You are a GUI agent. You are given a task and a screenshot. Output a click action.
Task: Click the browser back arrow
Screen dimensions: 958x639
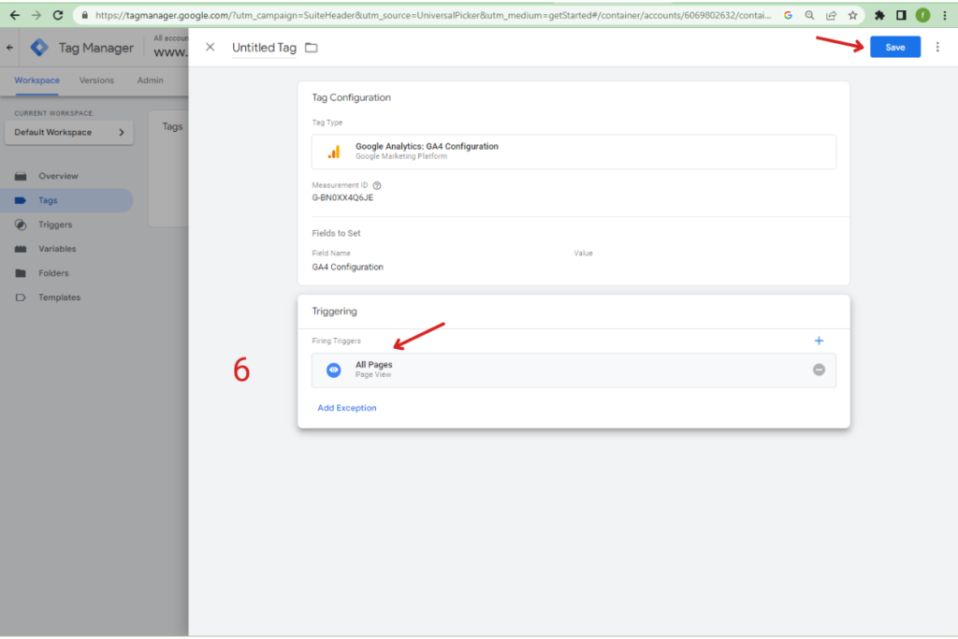pyautogui.click(x=15, y=15)
